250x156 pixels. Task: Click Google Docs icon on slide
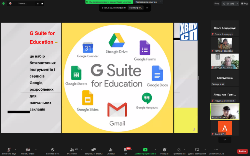pyautogui.click(x=157, y=73)
